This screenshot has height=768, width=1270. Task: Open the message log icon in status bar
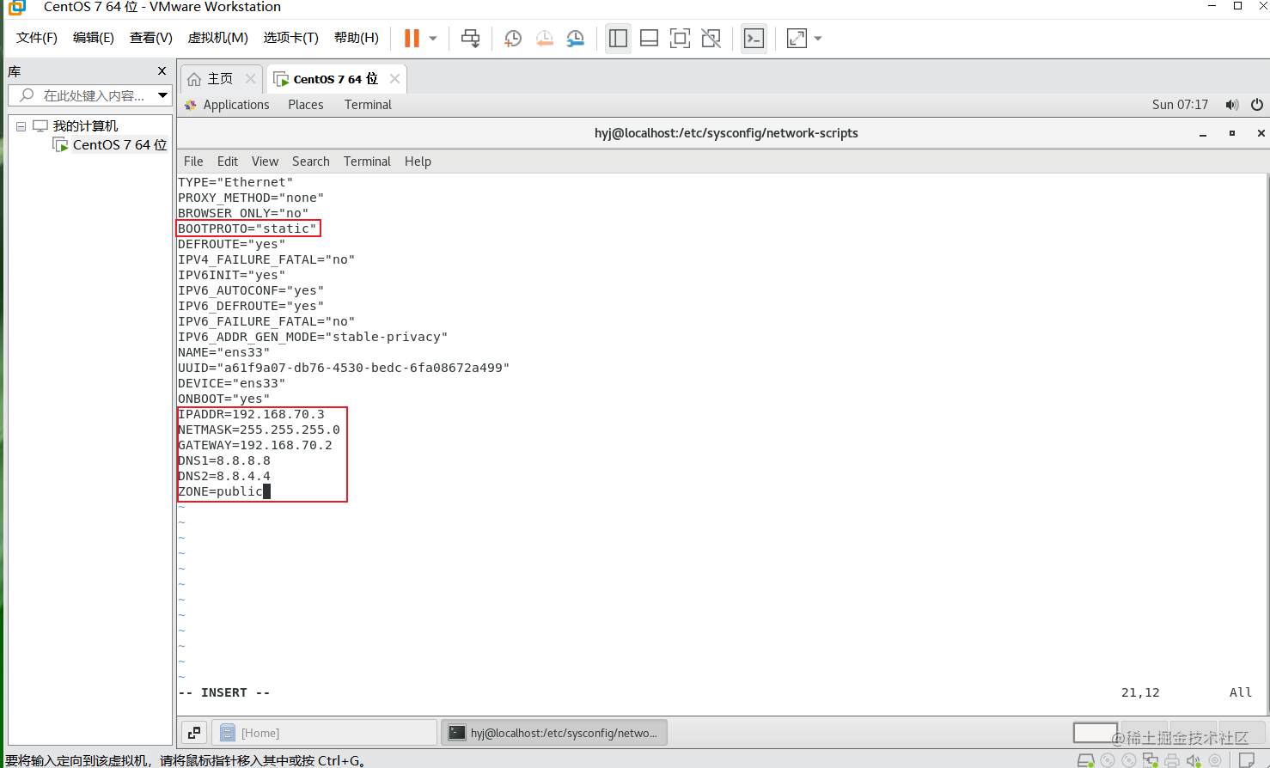pyautogui.click(x=1246, y=760)
